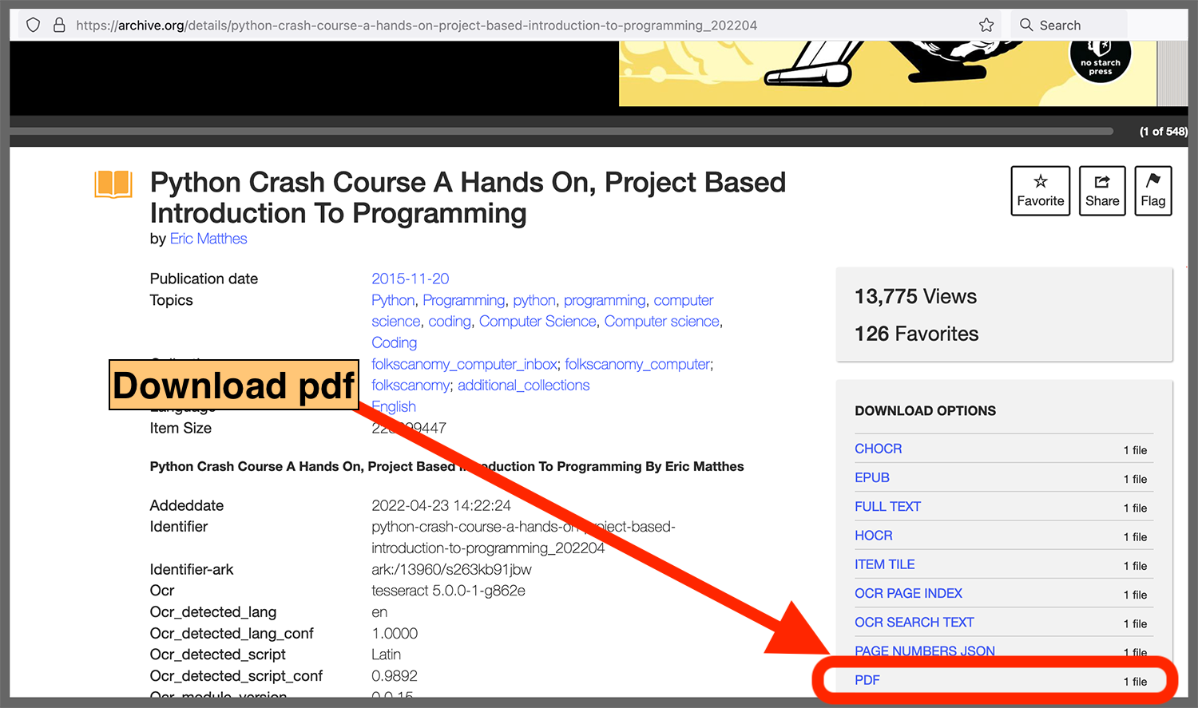Image resolution: width=1198 pixels, height=708 pixels.
Task: Click the 1.0000 language confidence value
Action: (x=395, y=633)
